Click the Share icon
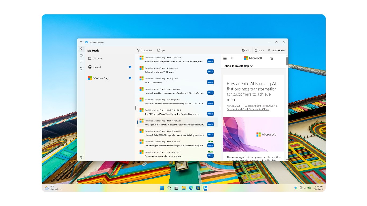Viewport: 367px width, 206px height. 259,50
